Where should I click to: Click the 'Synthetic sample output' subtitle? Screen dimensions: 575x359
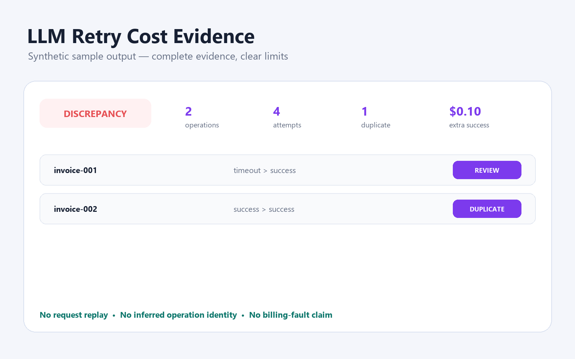pos(82,56)
